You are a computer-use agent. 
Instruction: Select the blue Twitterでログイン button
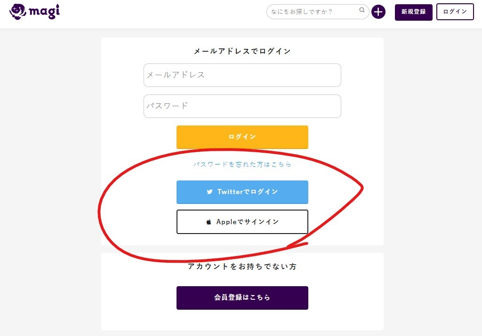pos(242,192)
